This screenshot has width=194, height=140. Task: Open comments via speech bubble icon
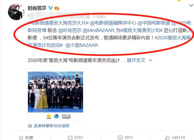[x=120, y=138]
